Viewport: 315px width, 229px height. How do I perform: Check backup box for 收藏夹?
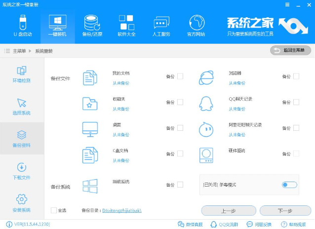(180, 102)
